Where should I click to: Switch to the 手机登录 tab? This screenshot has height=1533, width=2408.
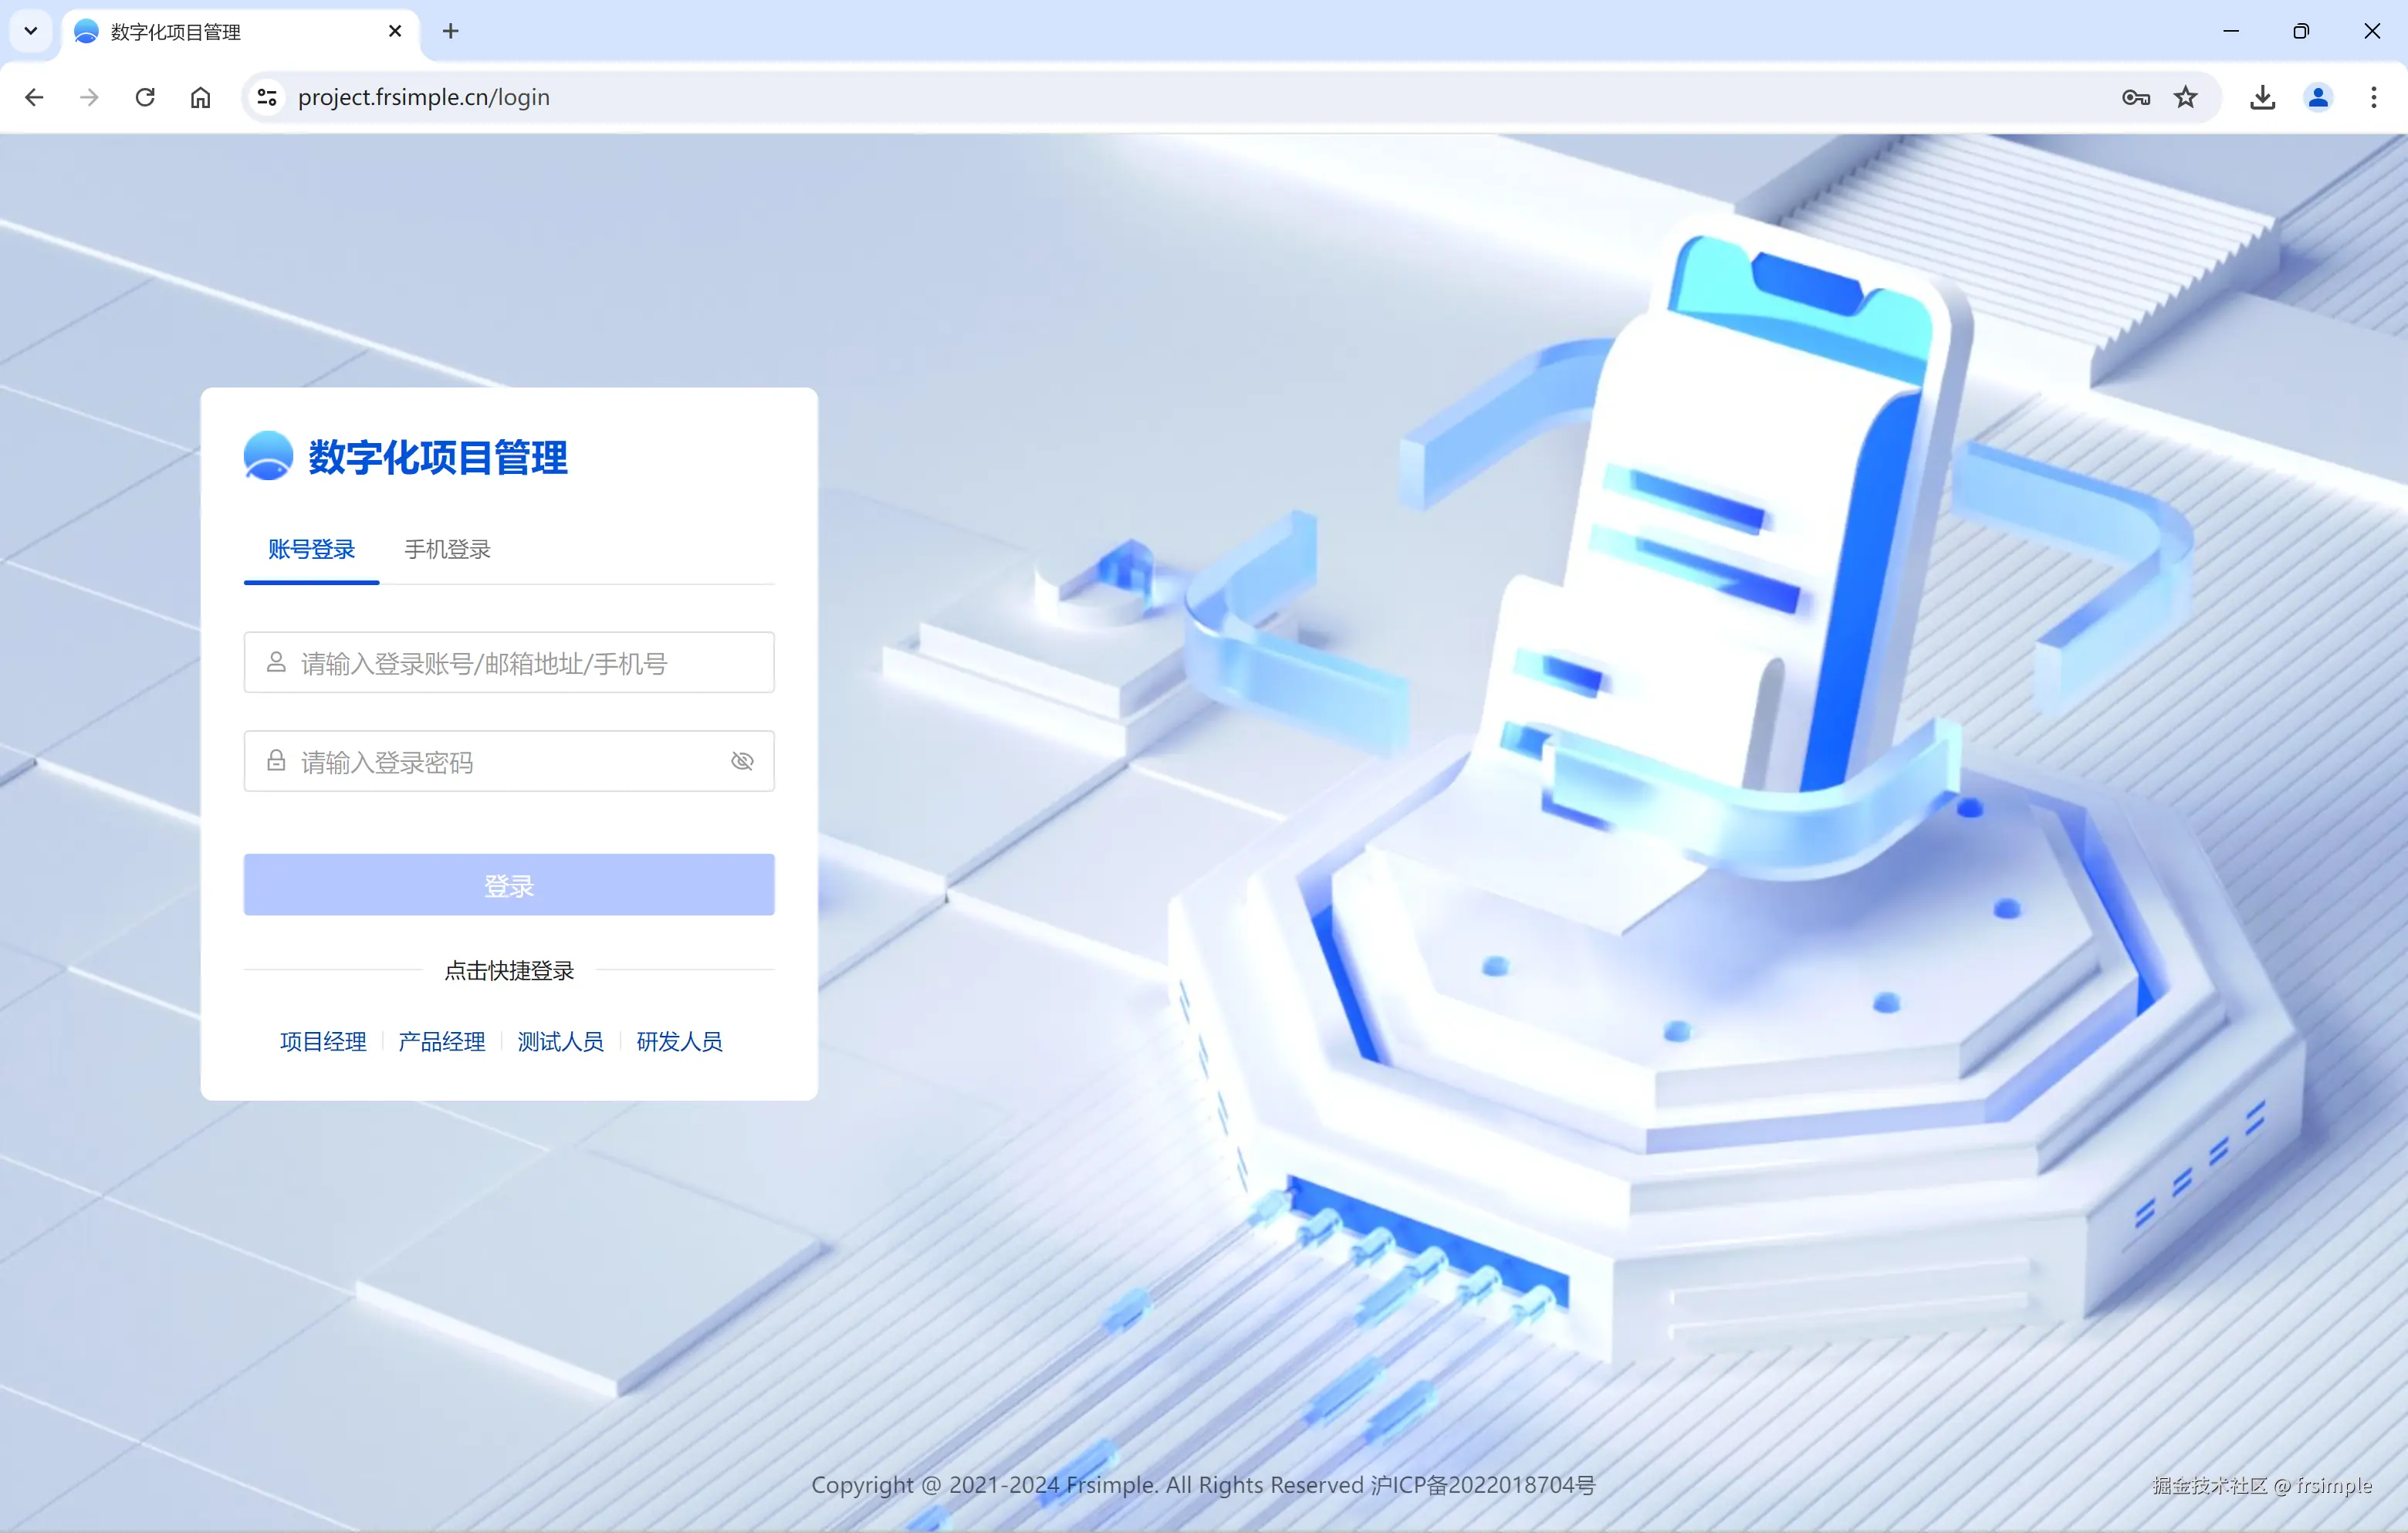click(447, 549)
